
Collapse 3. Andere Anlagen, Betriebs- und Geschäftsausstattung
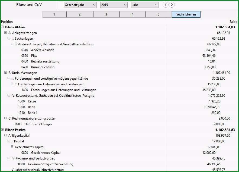[12, 44]
